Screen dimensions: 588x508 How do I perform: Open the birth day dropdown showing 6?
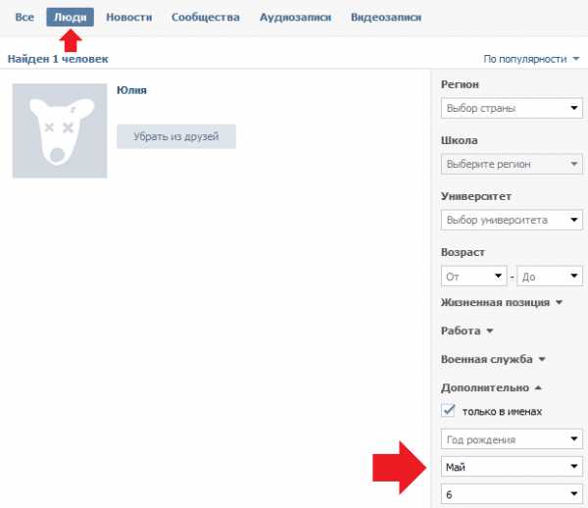(x=512, y=494)
